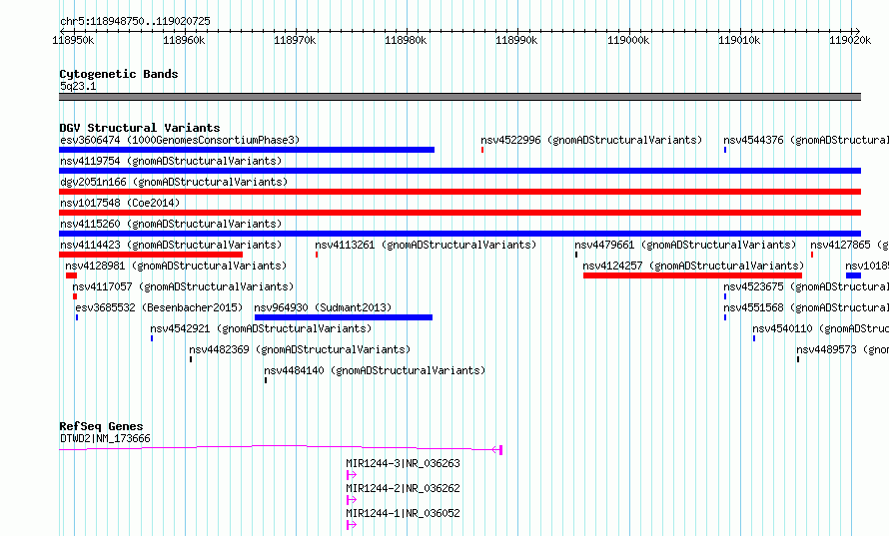Viewport: 889px width, 536px height.
Task: Click the nsv4544376 blue marker
Action: point(725,150)
